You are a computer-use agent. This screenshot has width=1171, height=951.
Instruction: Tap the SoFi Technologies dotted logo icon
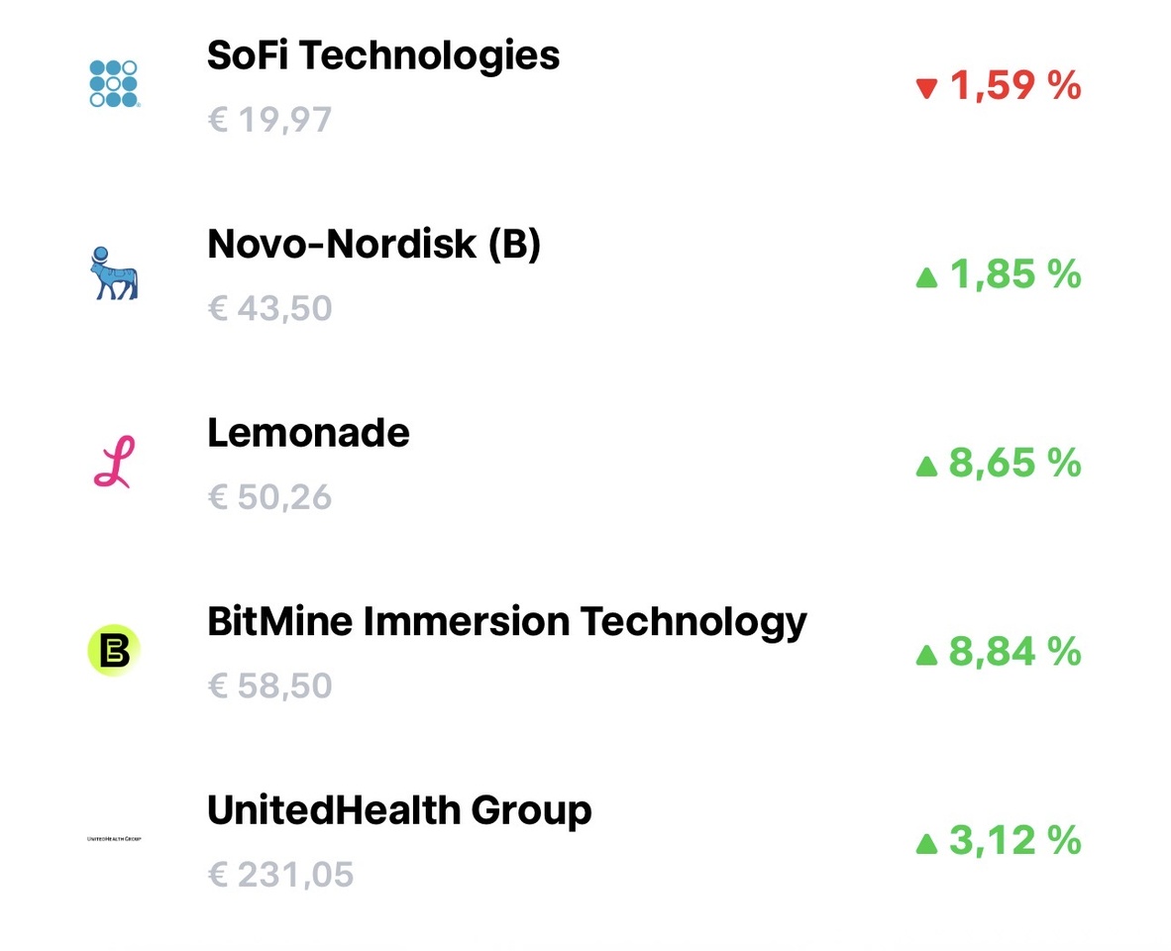click(x=114, y=83)
